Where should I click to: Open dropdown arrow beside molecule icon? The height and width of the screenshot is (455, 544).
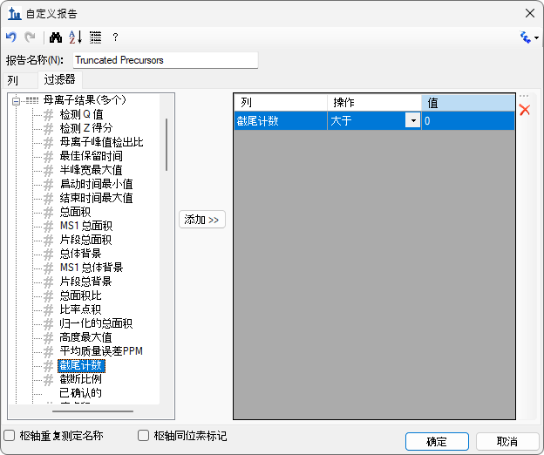pos(536,38)
